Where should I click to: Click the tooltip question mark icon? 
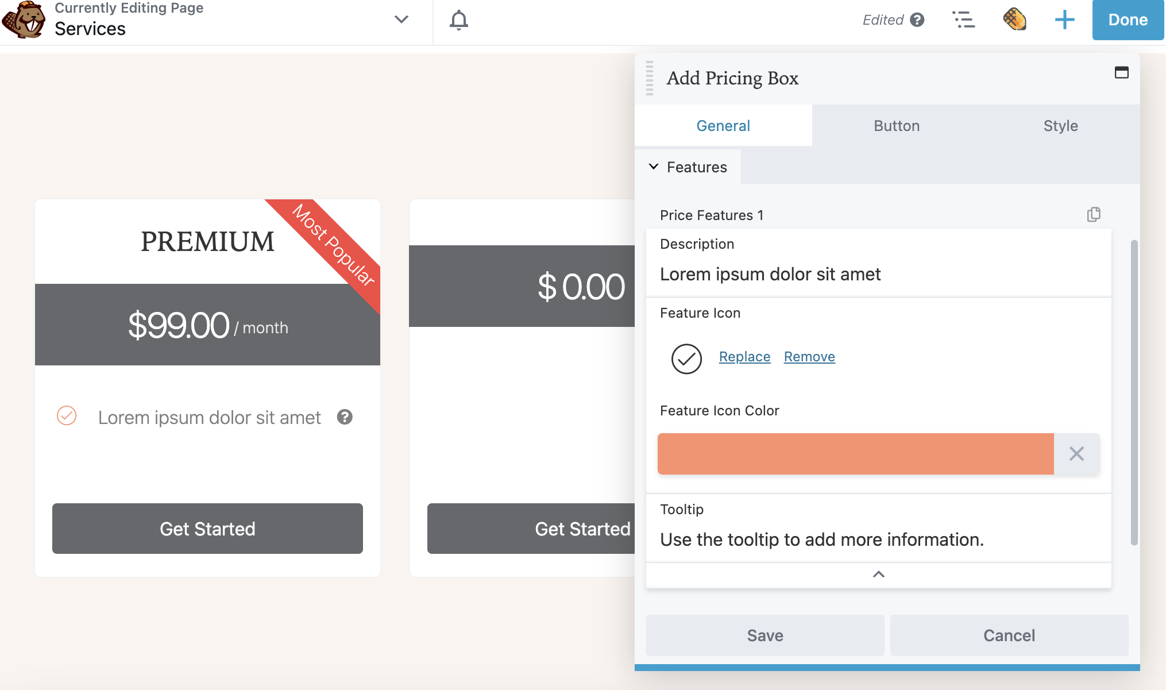click(x=345, y=417)
